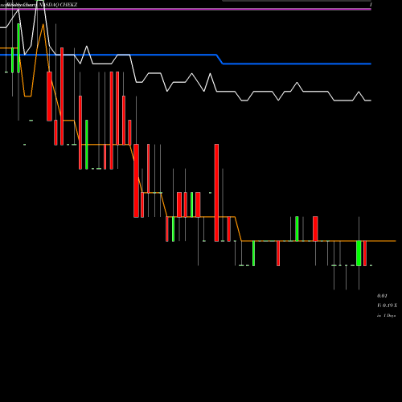Click the rightmost red candlestick
402x402 pixels.
365,253
